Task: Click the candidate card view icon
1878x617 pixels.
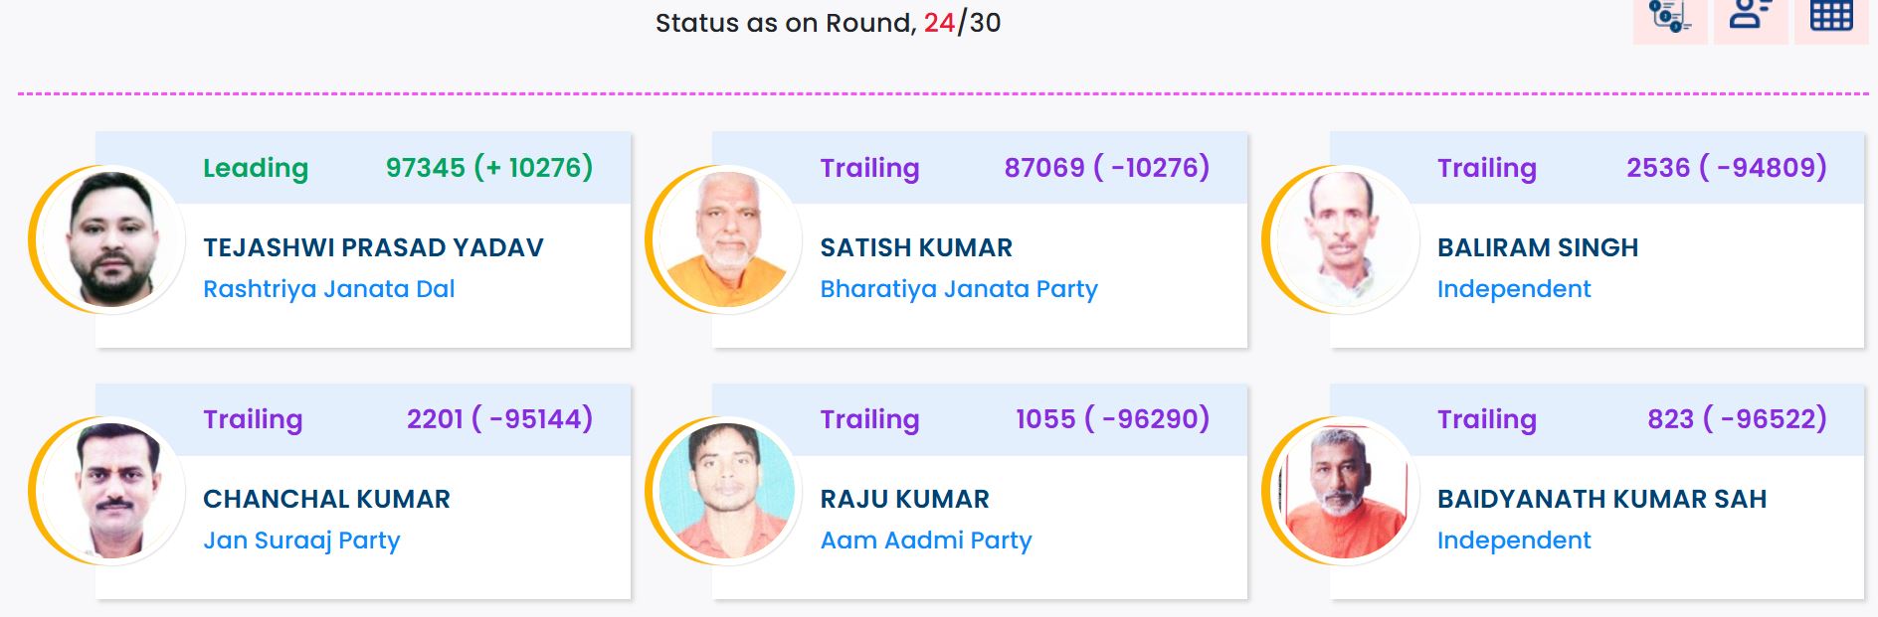Action: [1750, 17]
